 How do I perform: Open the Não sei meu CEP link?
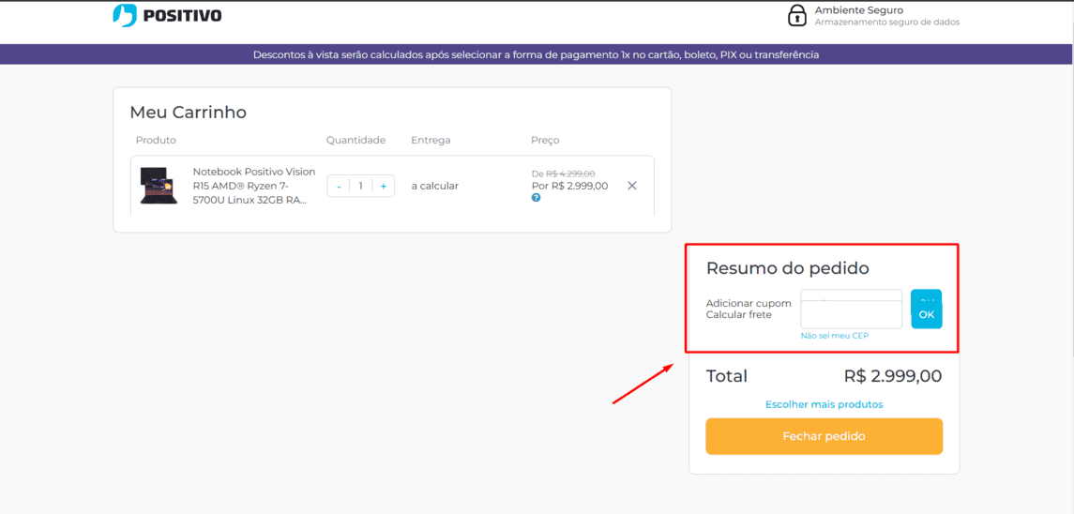click(835, 336)
